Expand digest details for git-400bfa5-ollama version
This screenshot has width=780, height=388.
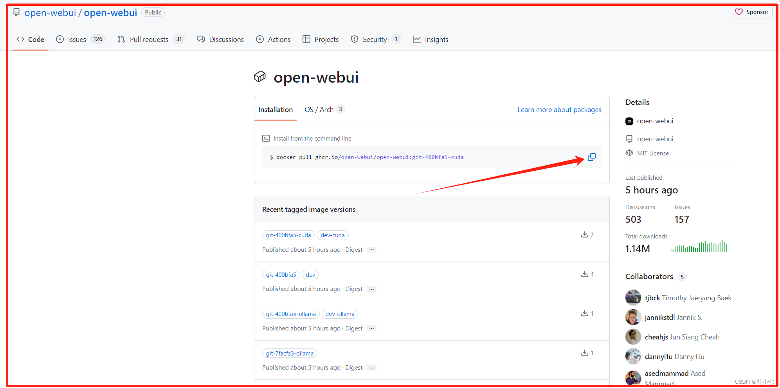(x=371, y=328)
